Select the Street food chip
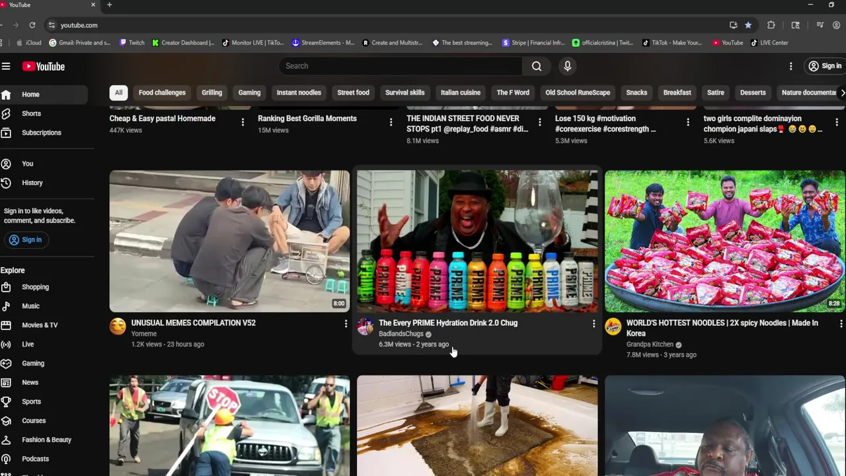This screenshot has height=476, width=846. (353, 93)
